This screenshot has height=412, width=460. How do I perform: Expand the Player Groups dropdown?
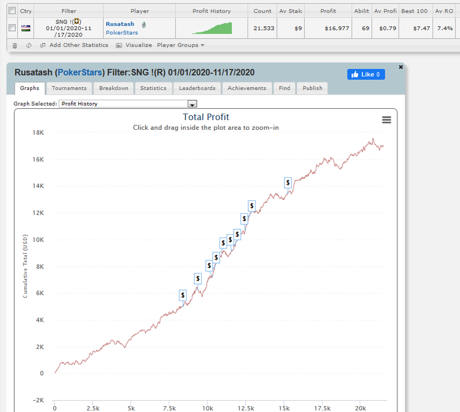tap(181, 45)
